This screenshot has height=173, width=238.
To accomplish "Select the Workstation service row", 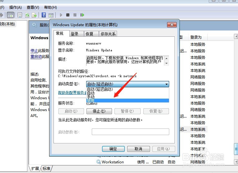I will pos(152,162).
